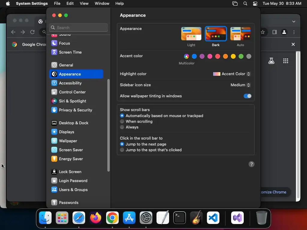Image resolution: width=307 pixels, height=230 pixels.
Task: Open Trash in the Dock
Action: [261, 218]
